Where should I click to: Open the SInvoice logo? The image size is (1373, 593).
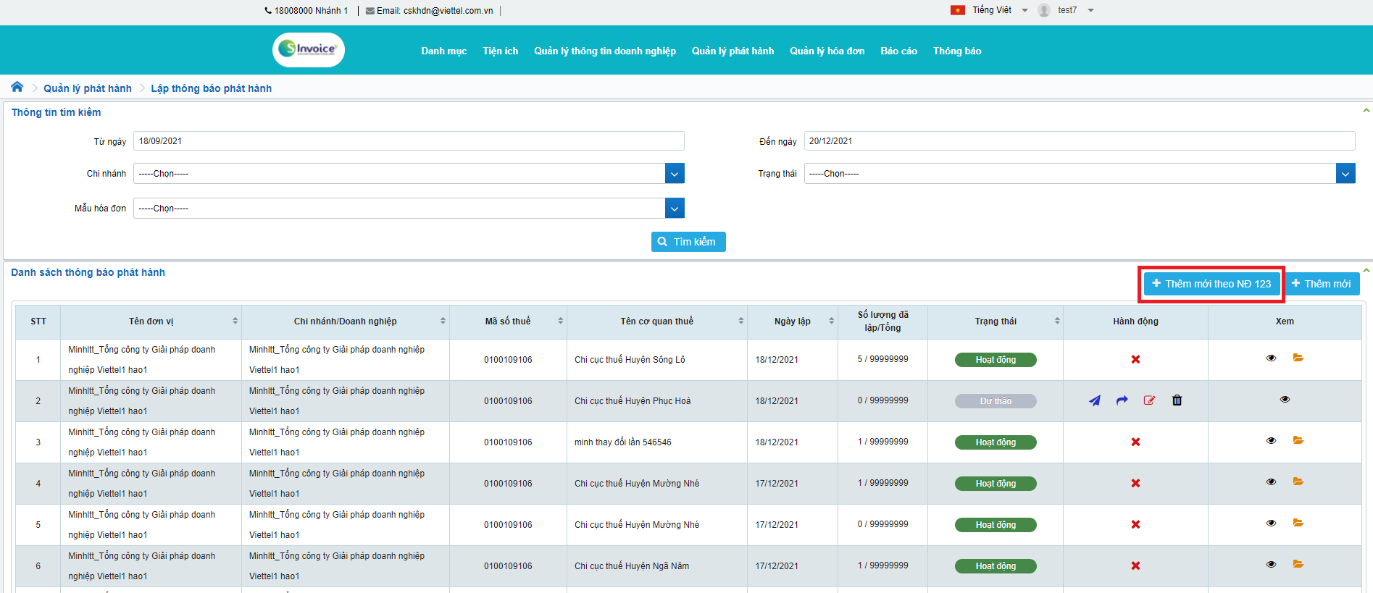[x=309, y=49]
